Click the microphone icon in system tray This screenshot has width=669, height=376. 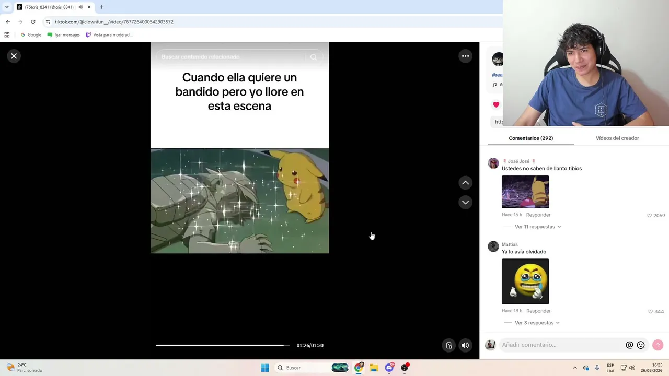point(597,368)
